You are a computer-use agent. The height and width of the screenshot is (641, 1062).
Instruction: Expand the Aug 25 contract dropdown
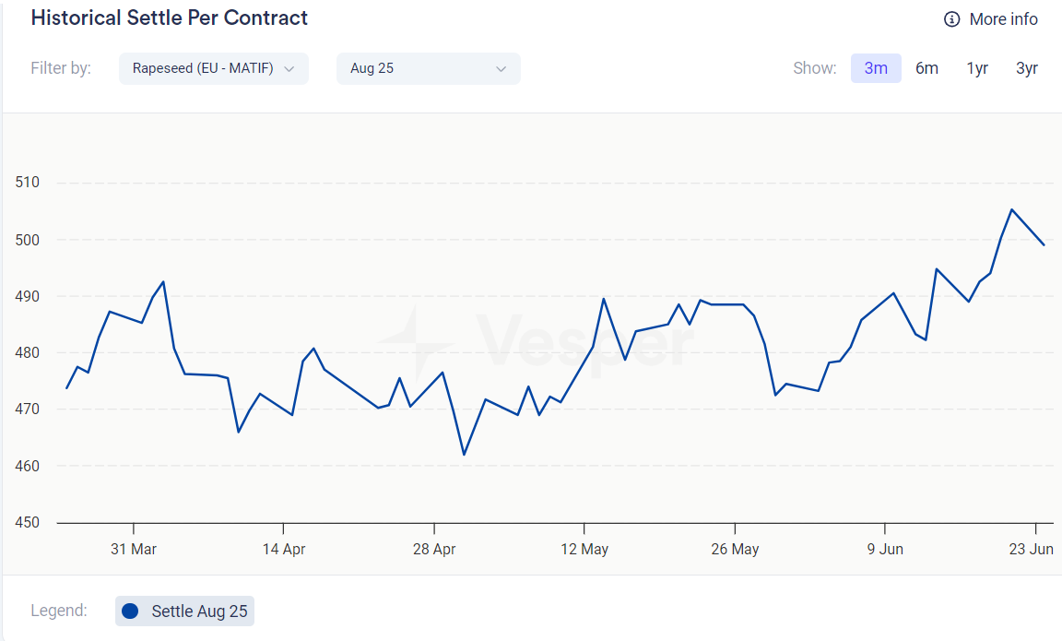428,68
